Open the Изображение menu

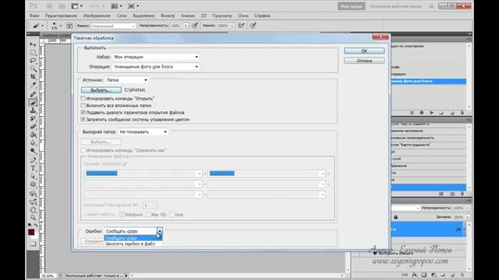97,16
